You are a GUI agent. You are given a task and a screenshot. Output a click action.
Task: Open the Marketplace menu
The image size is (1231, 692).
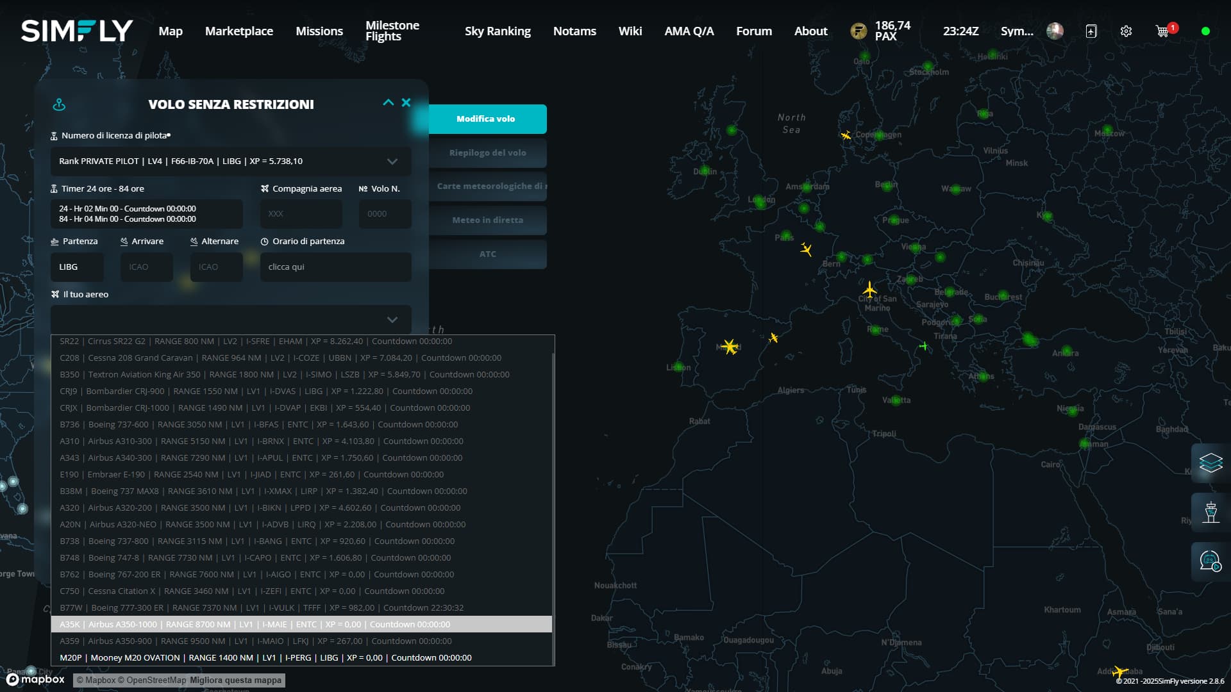point(239,31)
